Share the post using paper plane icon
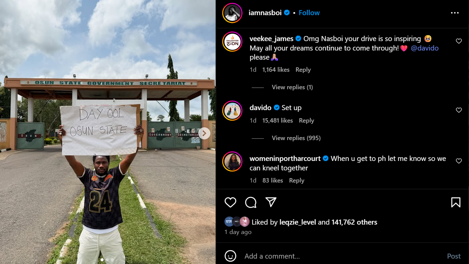Screen dimensions: 469x264 271,202
